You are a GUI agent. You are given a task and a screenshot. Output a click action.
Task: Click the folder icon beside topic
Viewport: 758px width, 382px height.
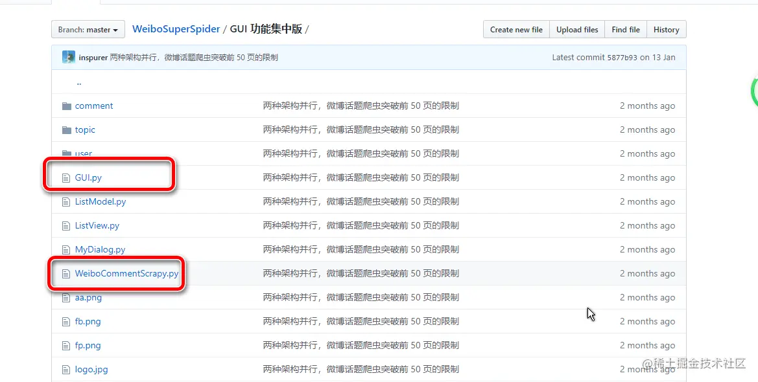(67, 130)
